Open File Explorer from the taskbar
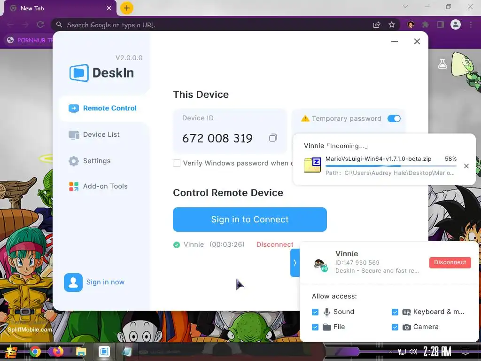Image resolution: width=481 pixels, height=361 pixels. [x=81, y=352]
